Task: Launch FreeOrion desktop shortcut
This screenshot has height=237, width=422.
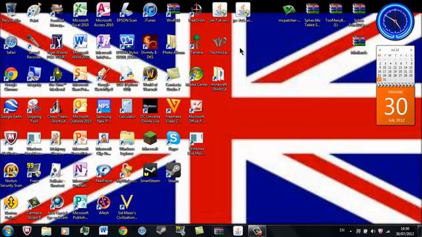Action: tap(196, 13)
